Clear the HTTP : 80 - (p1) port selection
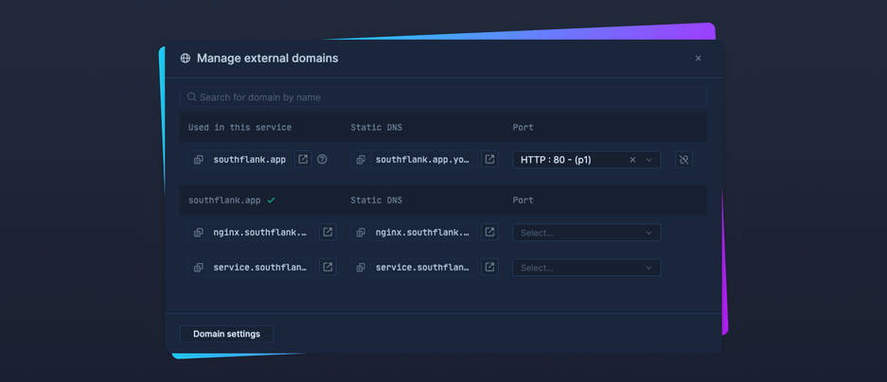887x382 pixels. pos(632,160)
